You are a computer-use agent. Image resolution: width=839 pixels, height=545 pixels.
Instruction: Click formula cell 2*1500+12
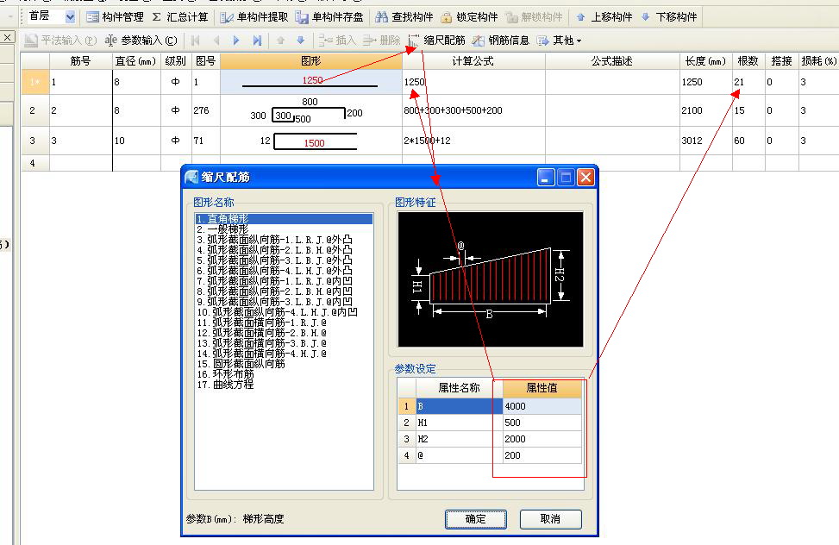(473, 141)
